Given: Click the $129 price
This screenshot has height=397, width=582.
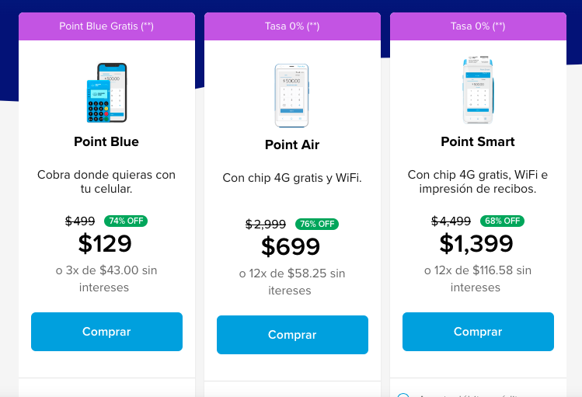Looking at the screenshot, I should [x=106, y=244].
